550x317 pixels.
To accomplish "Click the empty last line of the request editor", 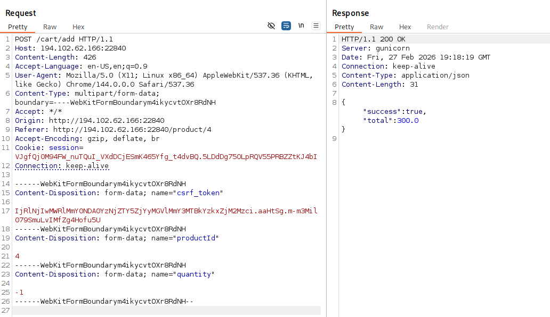I will coord(160,311).
